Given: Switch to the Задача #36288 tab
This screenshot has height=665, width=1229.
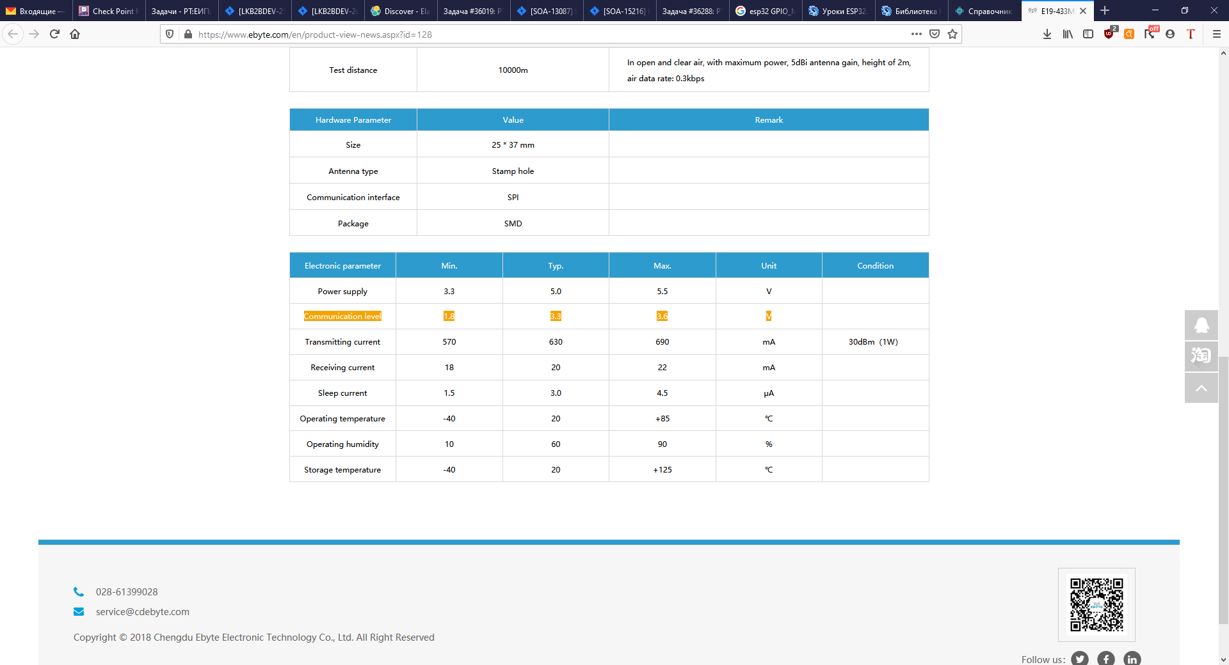Looking at the screenshot, I should click(693, 11).
